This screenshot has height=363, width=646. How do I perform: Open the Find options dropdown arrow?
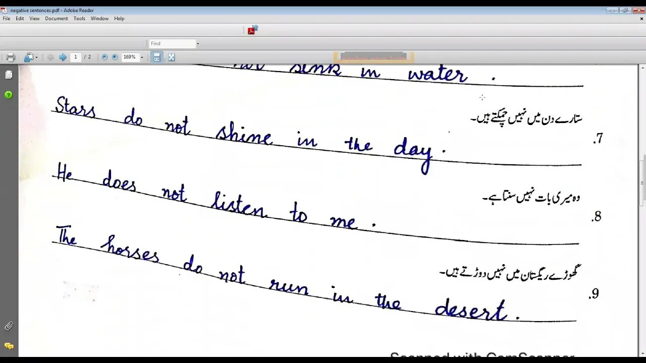[198, 44]
